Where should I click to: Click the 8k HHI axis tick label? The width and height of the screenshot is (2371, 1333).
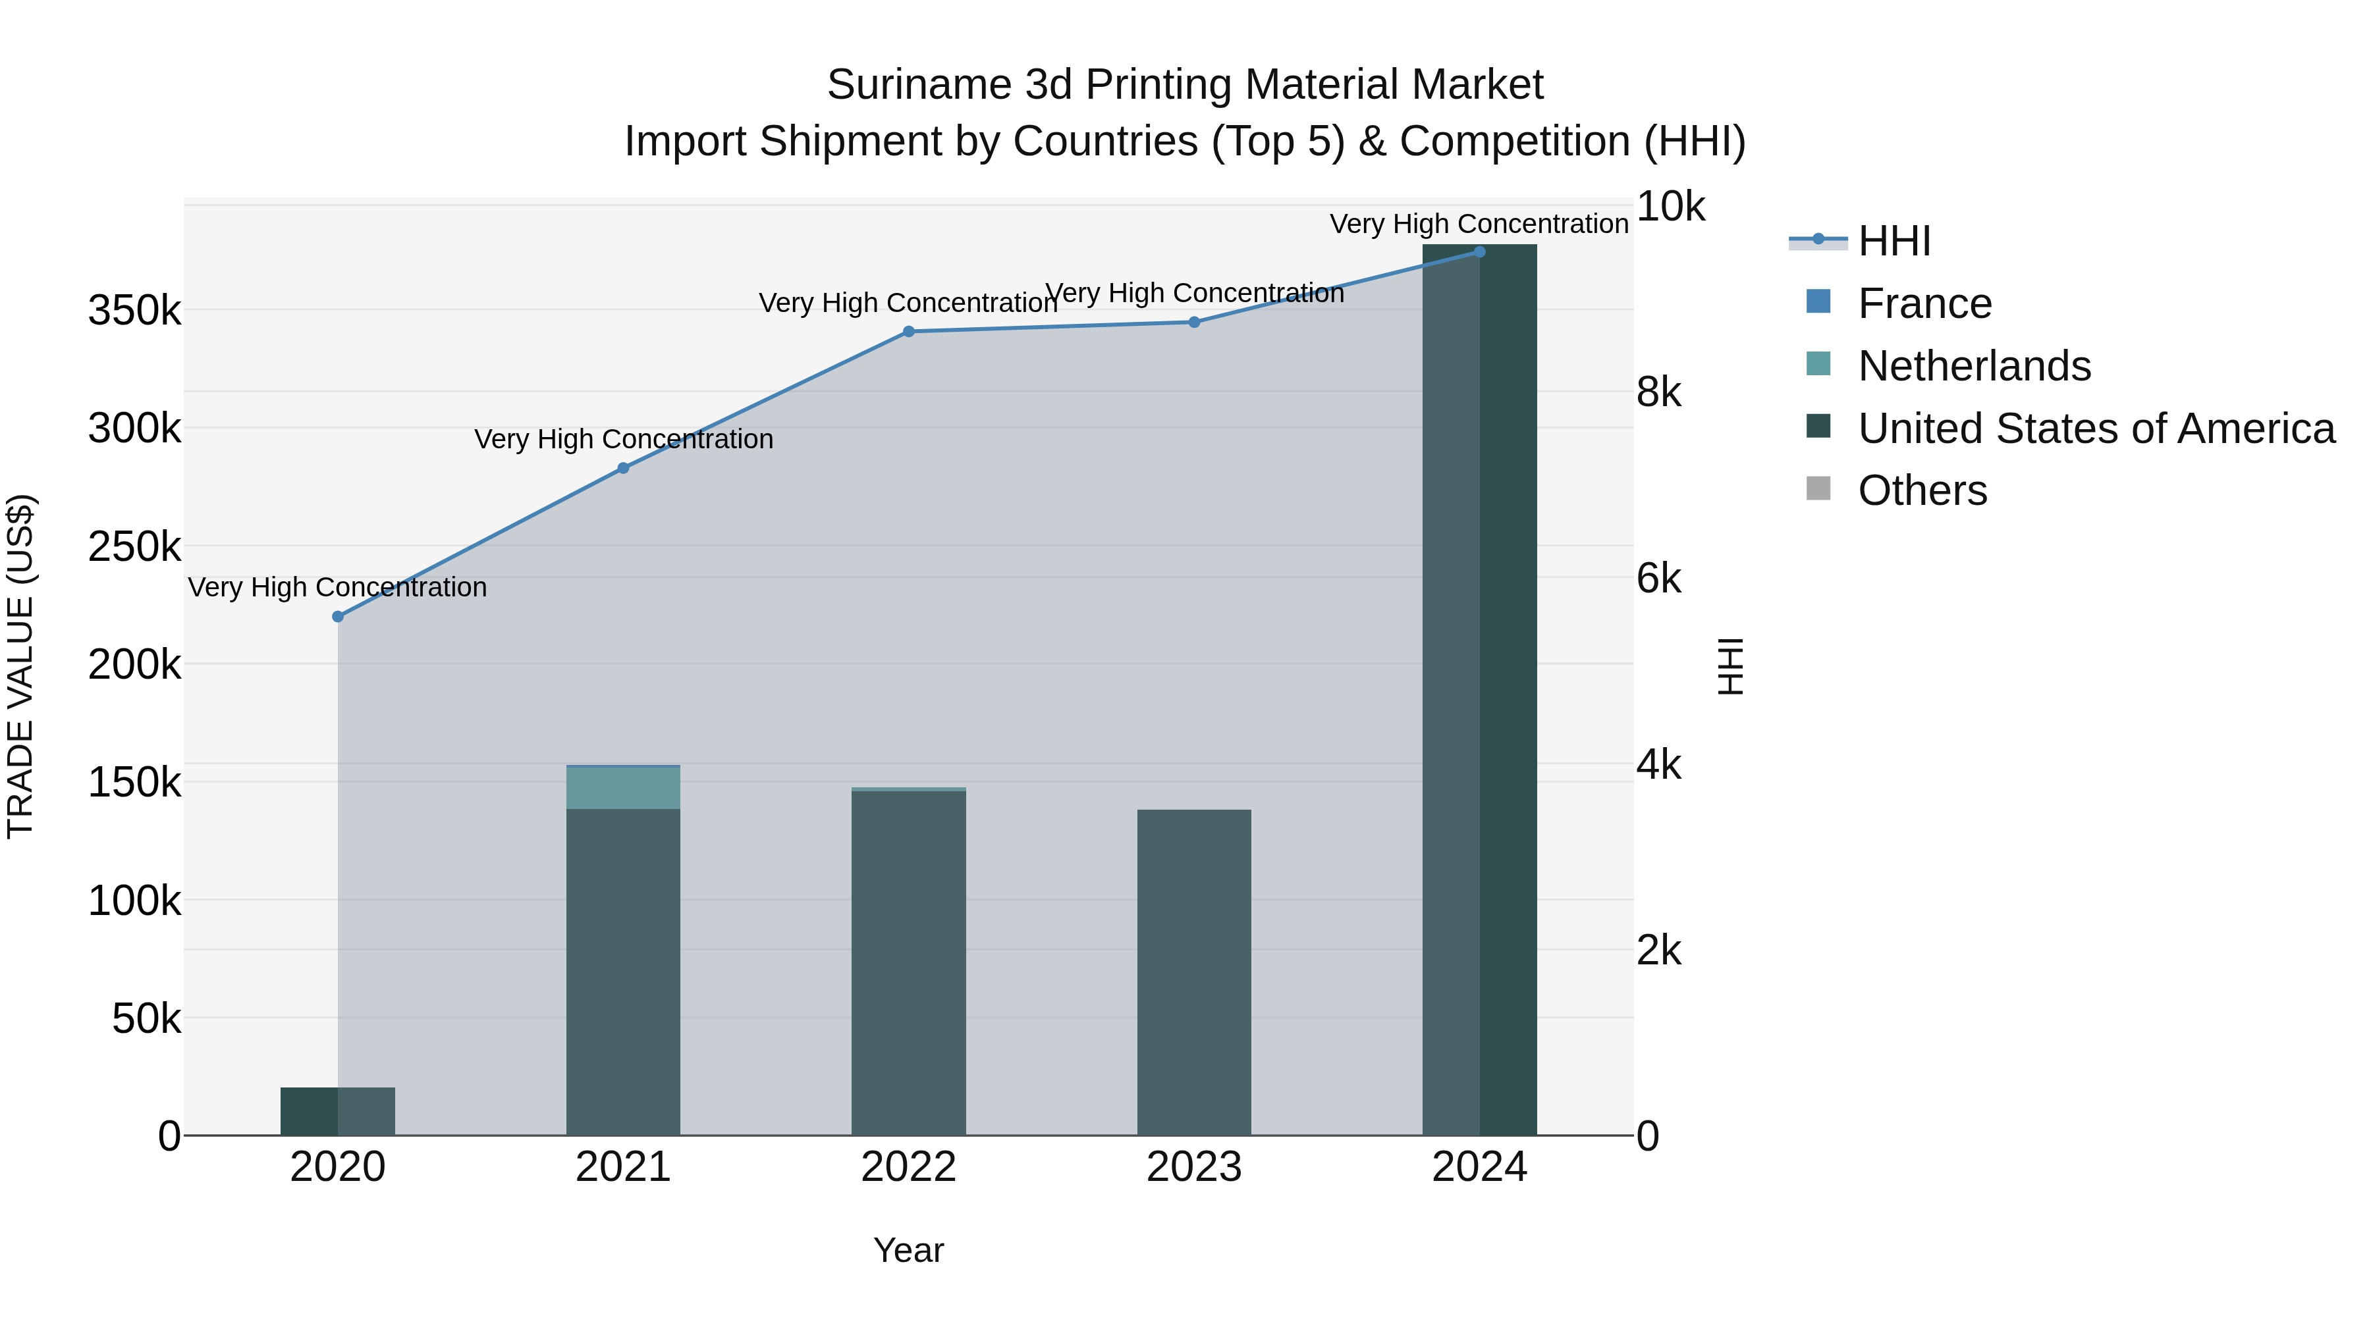1658,393
